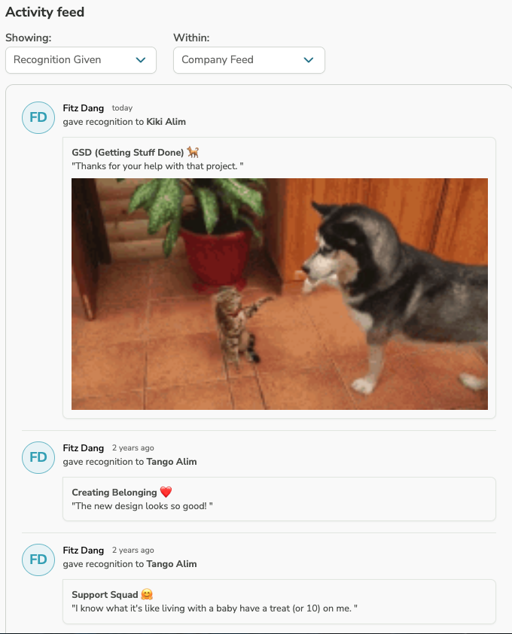This screenshot has width=512, height=634.
Task: Open the Recognition Given dropdown
Action: (81, 60)
